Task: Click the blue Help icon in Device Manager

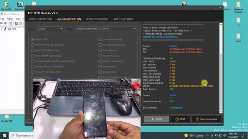Action: click(16, 23)
